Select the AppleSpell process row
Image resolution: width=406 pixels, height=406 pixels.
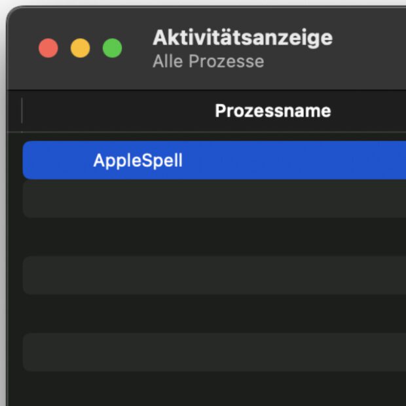pyautogui.click(x=262, y=160)
